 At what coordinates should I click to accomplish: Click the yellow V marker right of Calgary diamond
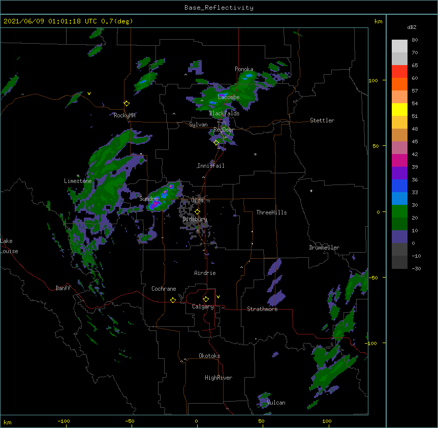[x=218, y=297]
